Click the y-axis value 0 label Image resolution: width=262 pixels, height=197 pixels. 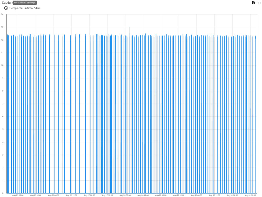click(x=3, y=193)
